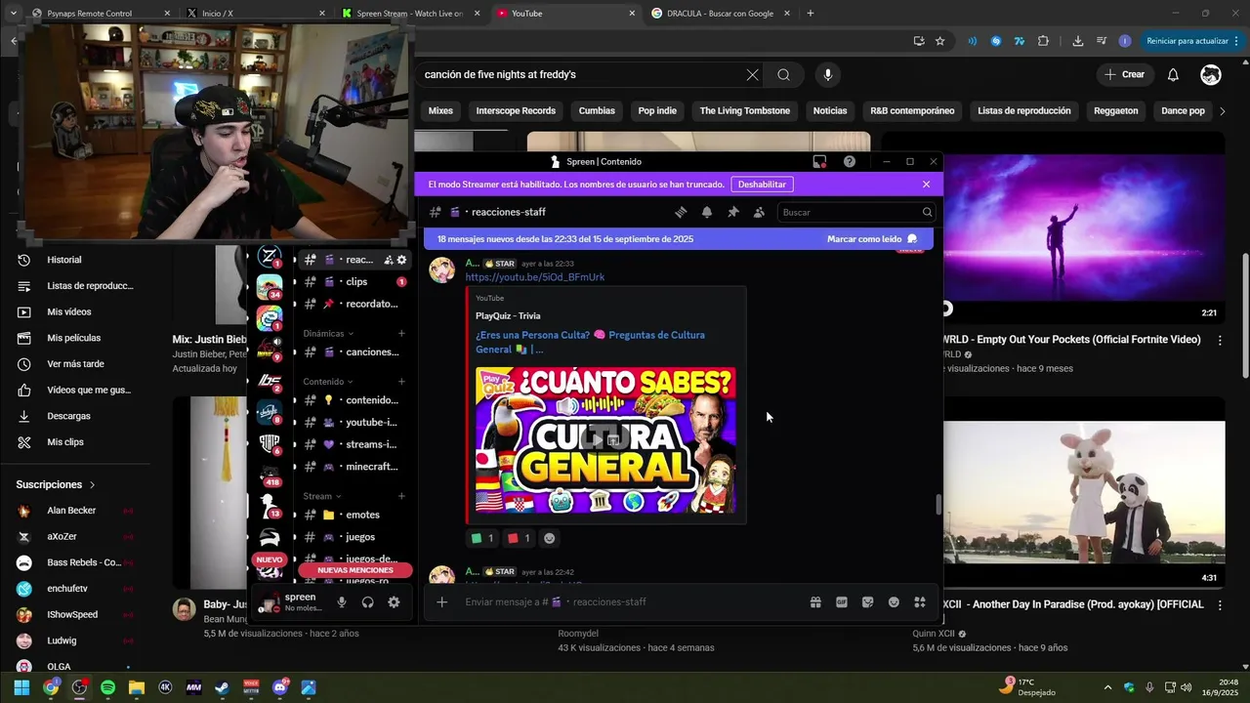Create invite icon for reacciones-staff channel
The height and width of the screenshot is (703, 1250).
[388, 260]
